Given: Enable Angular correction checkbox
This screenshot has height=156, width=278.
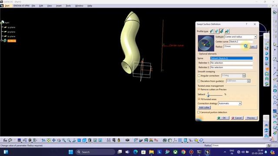Looking at the screenshot, I should click(x=199, y=75).
